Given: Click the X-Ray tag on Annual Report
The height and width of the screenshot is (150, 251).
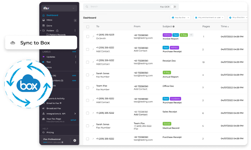Looking at the screenshot, I should pos(167,73).
